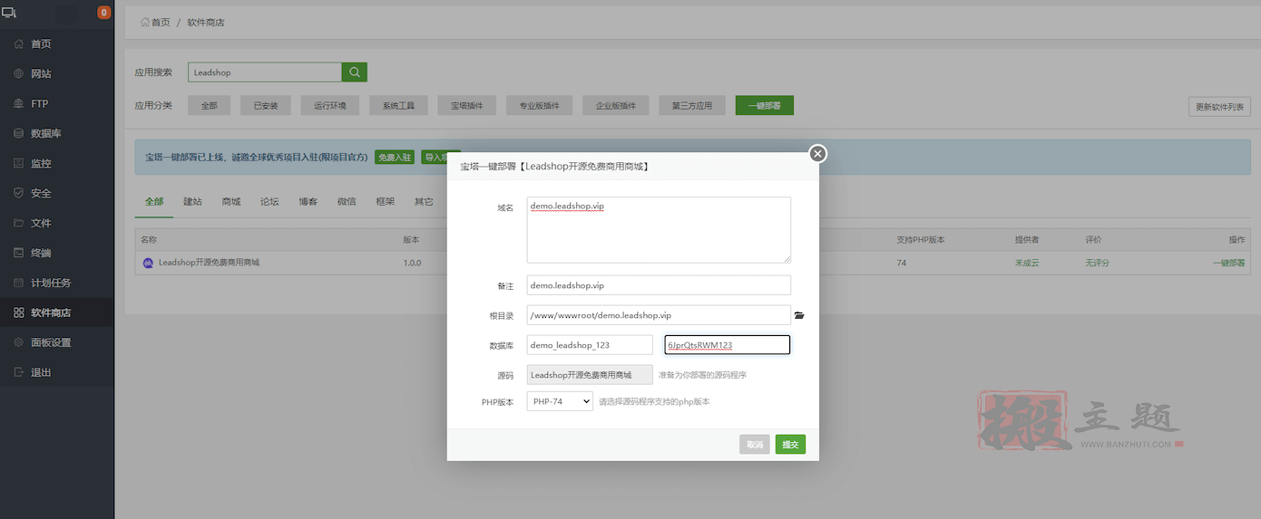Select the 已安装 category button
Screen dimensions: 1261x519
coord(266,106)
